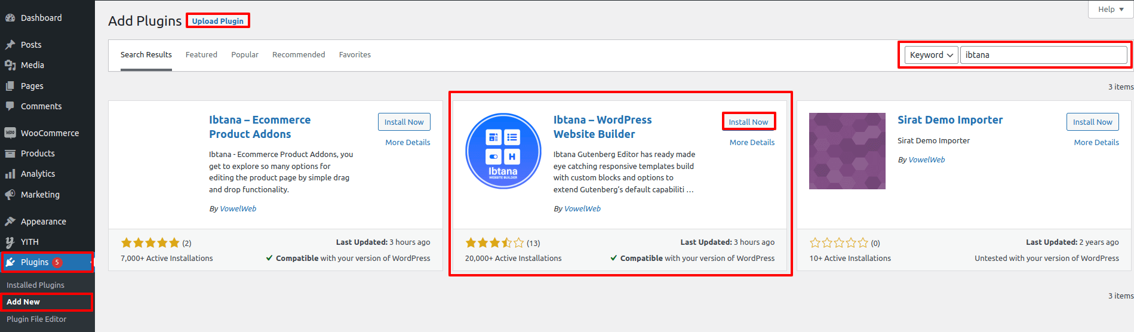Viewport: 1134px width, 332px height.
Task: Click the Analytics bar chart icon
Action: [10, 174]
